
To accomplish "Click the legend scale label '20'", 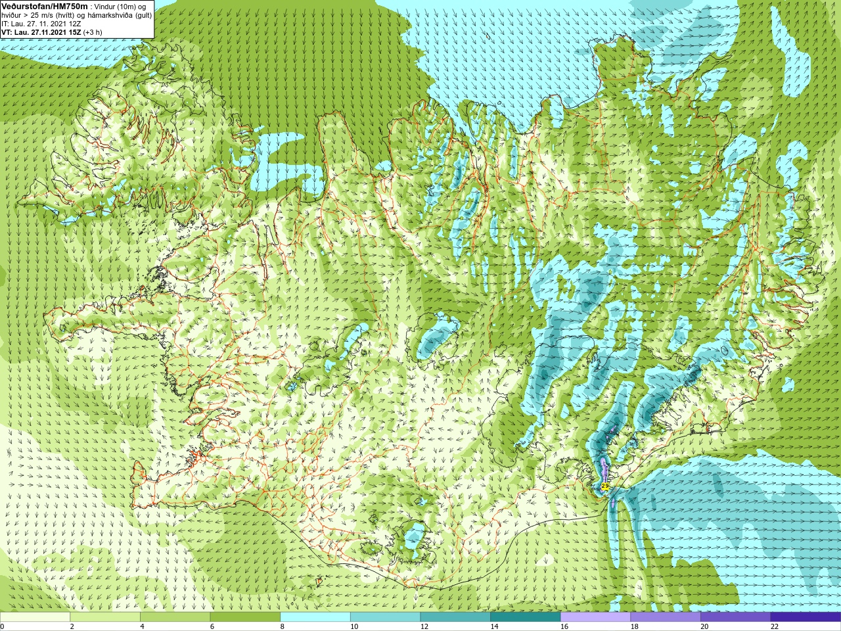I will [705, 626].
